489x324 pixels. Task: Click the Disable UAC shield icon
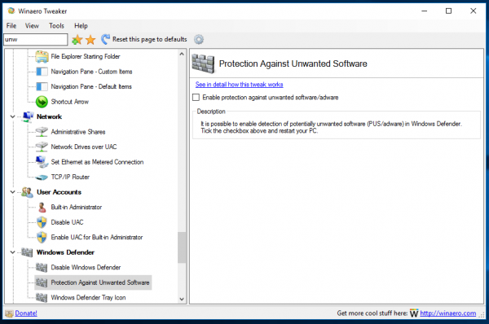42,222
